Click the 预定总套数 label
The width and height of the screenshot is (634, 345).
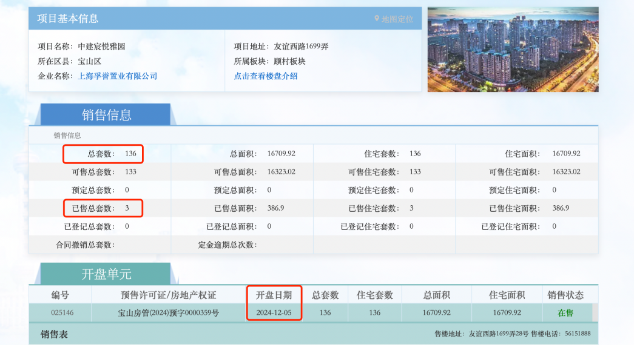pos(93,190)
